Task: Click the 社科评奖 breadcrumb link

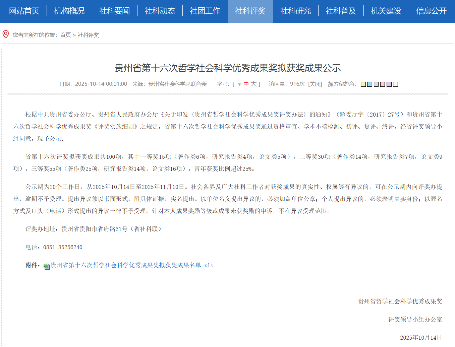Action: pos(89,35)
